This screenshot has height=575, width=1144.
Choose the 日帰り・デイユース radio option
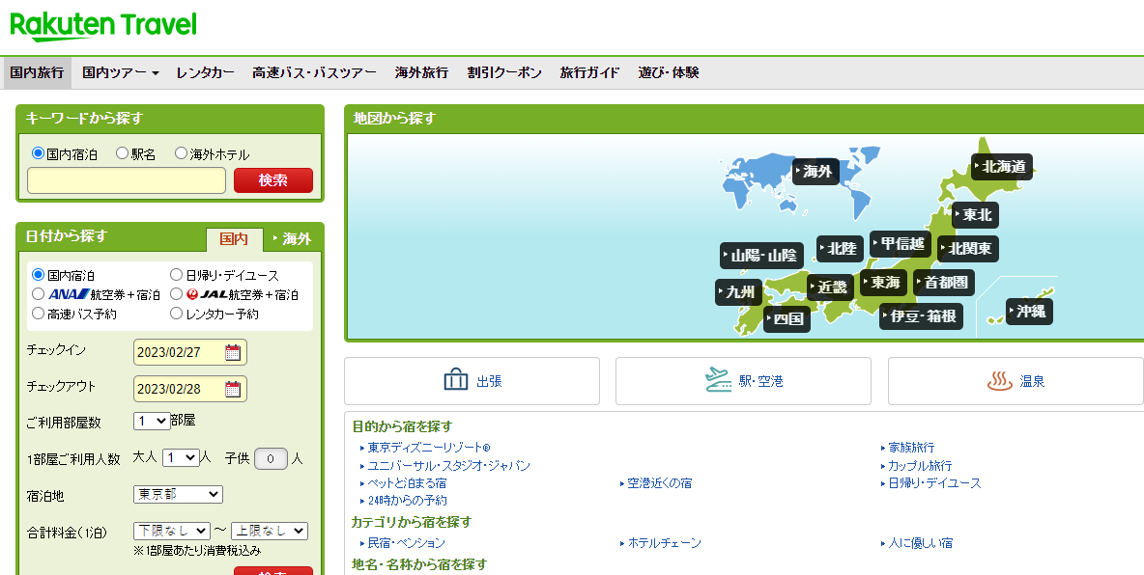click(177, 275)
